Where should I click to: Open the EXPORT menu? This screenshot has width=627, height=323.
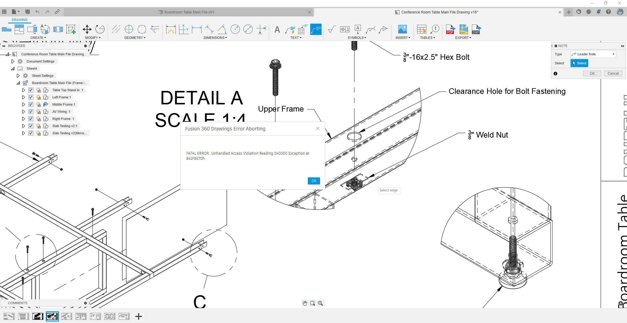pyautogui.click(x=463, y=38)
